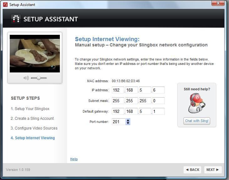Open the Chat with Sling! button
229x180 pixels.
pos(197,121)
